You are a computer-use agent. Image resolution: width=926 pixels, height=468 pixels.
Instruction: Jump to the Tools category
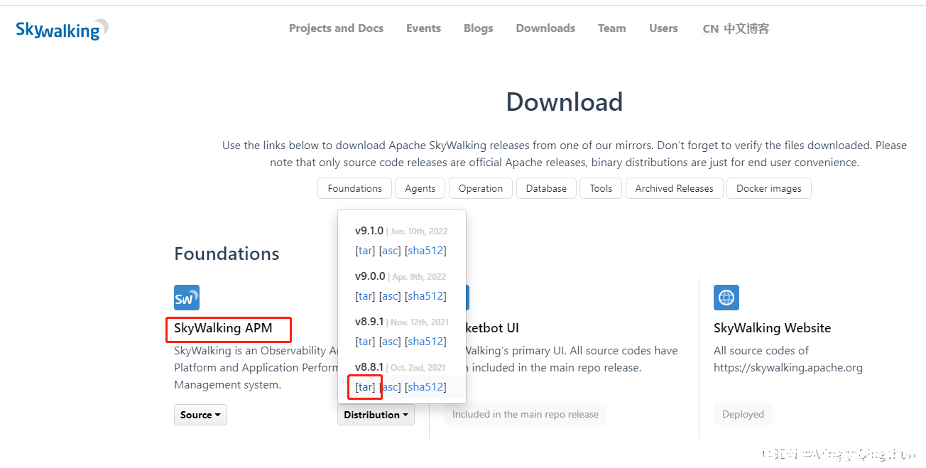pyautogui.click(x=601, y=188)
